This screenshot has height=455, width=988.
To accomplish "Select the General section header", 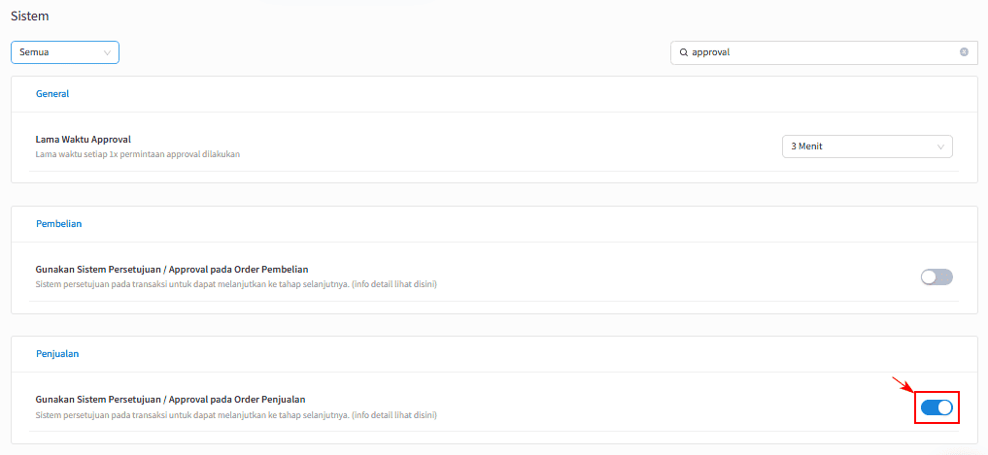I will pos(52,94).
